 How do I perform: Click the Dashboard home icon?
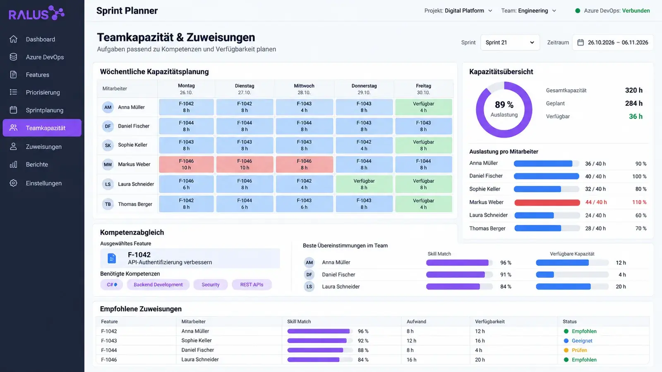(13, 39)
